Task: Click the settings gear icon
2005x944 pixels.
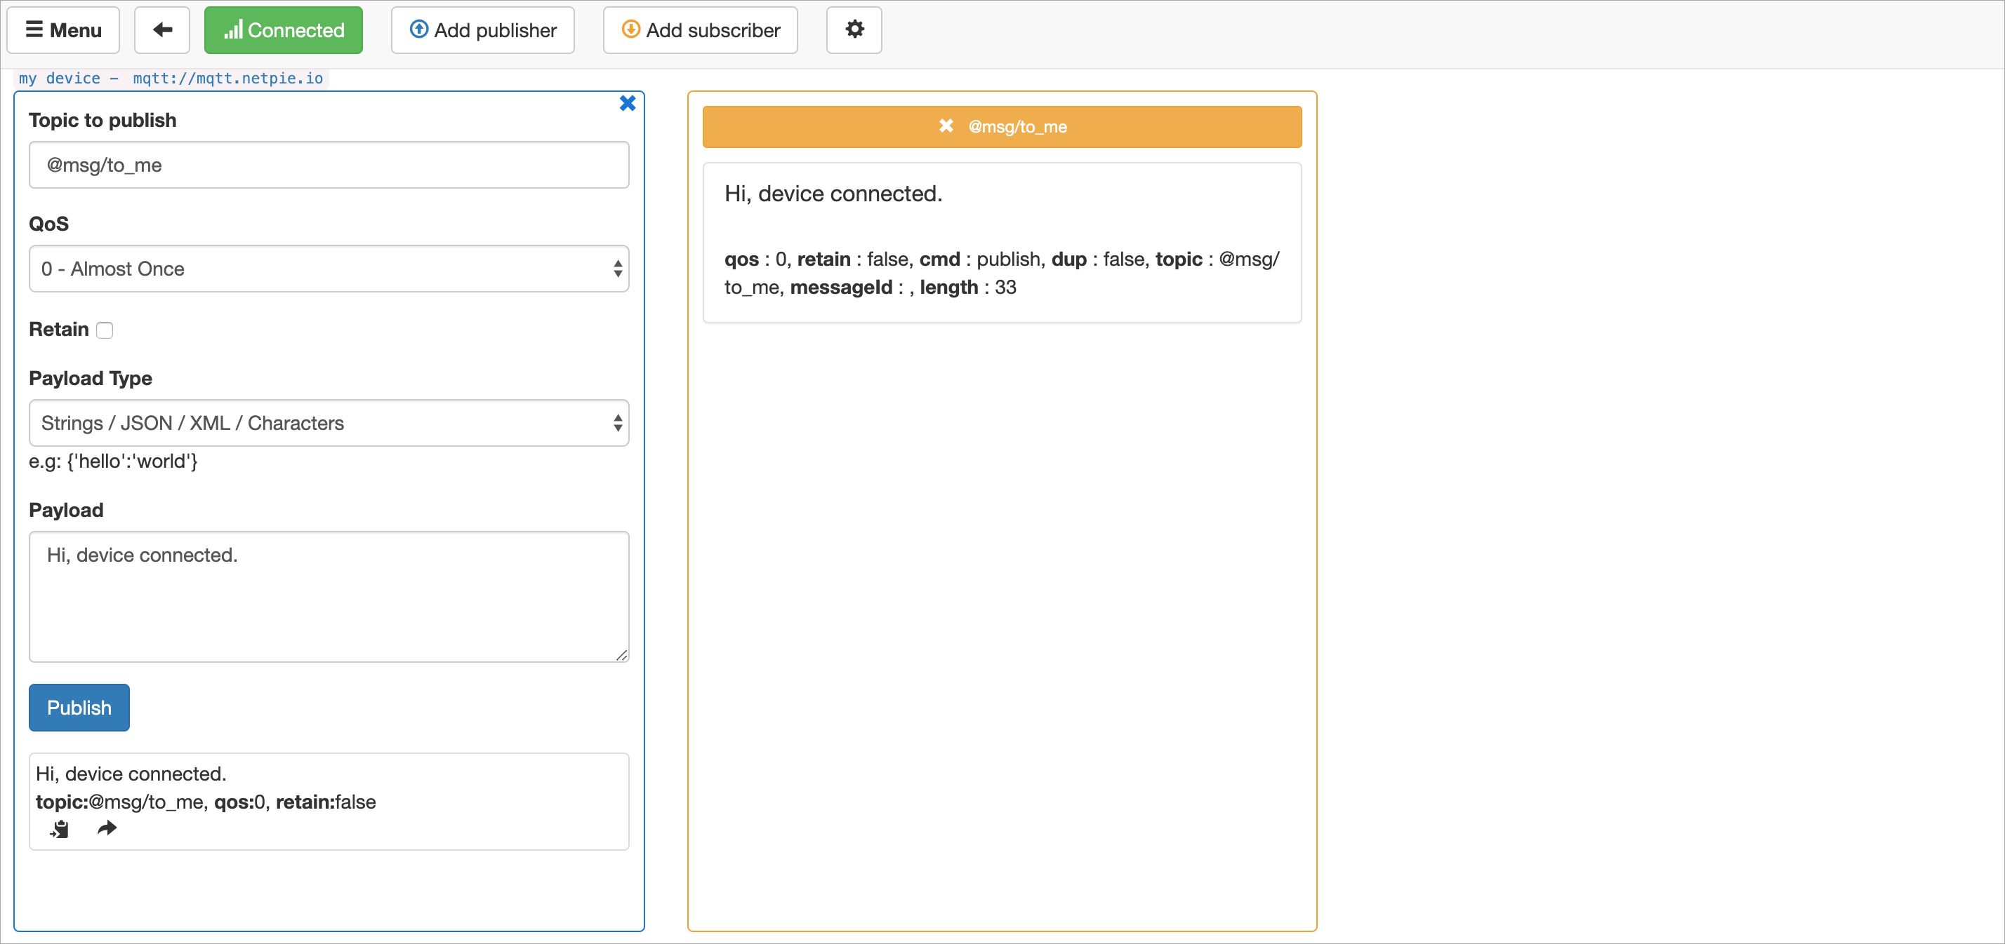Action: (854, 29)
